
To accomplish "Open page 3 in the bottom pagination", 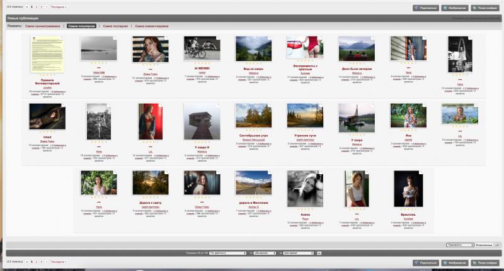I will (41, 262).
